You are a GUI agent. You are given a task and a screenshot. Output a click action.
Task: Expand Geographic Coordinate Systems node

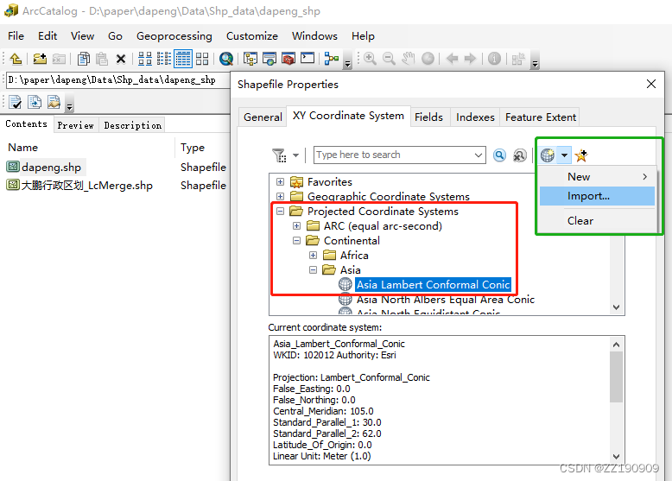(x=280, y=197)
